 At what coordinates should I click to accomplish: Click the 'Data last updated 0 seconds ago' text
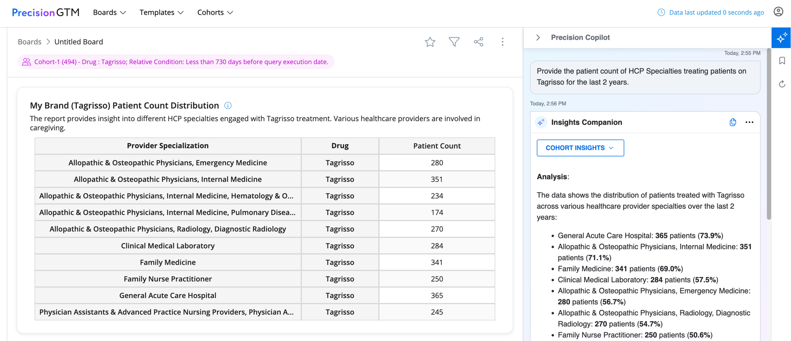click(716, 12)
